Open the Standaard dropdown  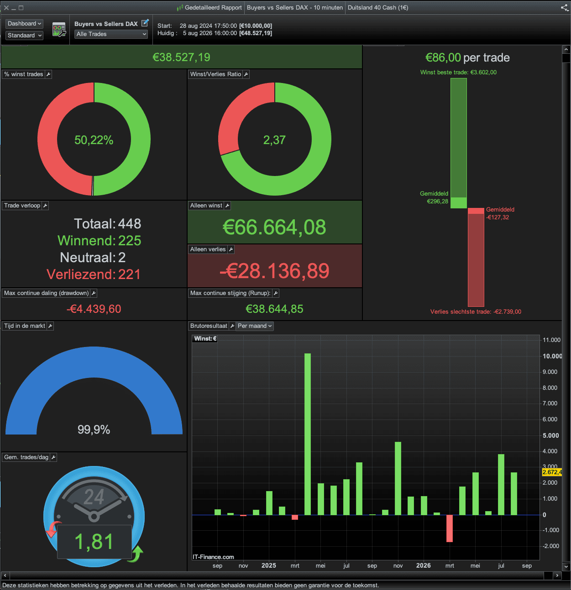[25, 35]
